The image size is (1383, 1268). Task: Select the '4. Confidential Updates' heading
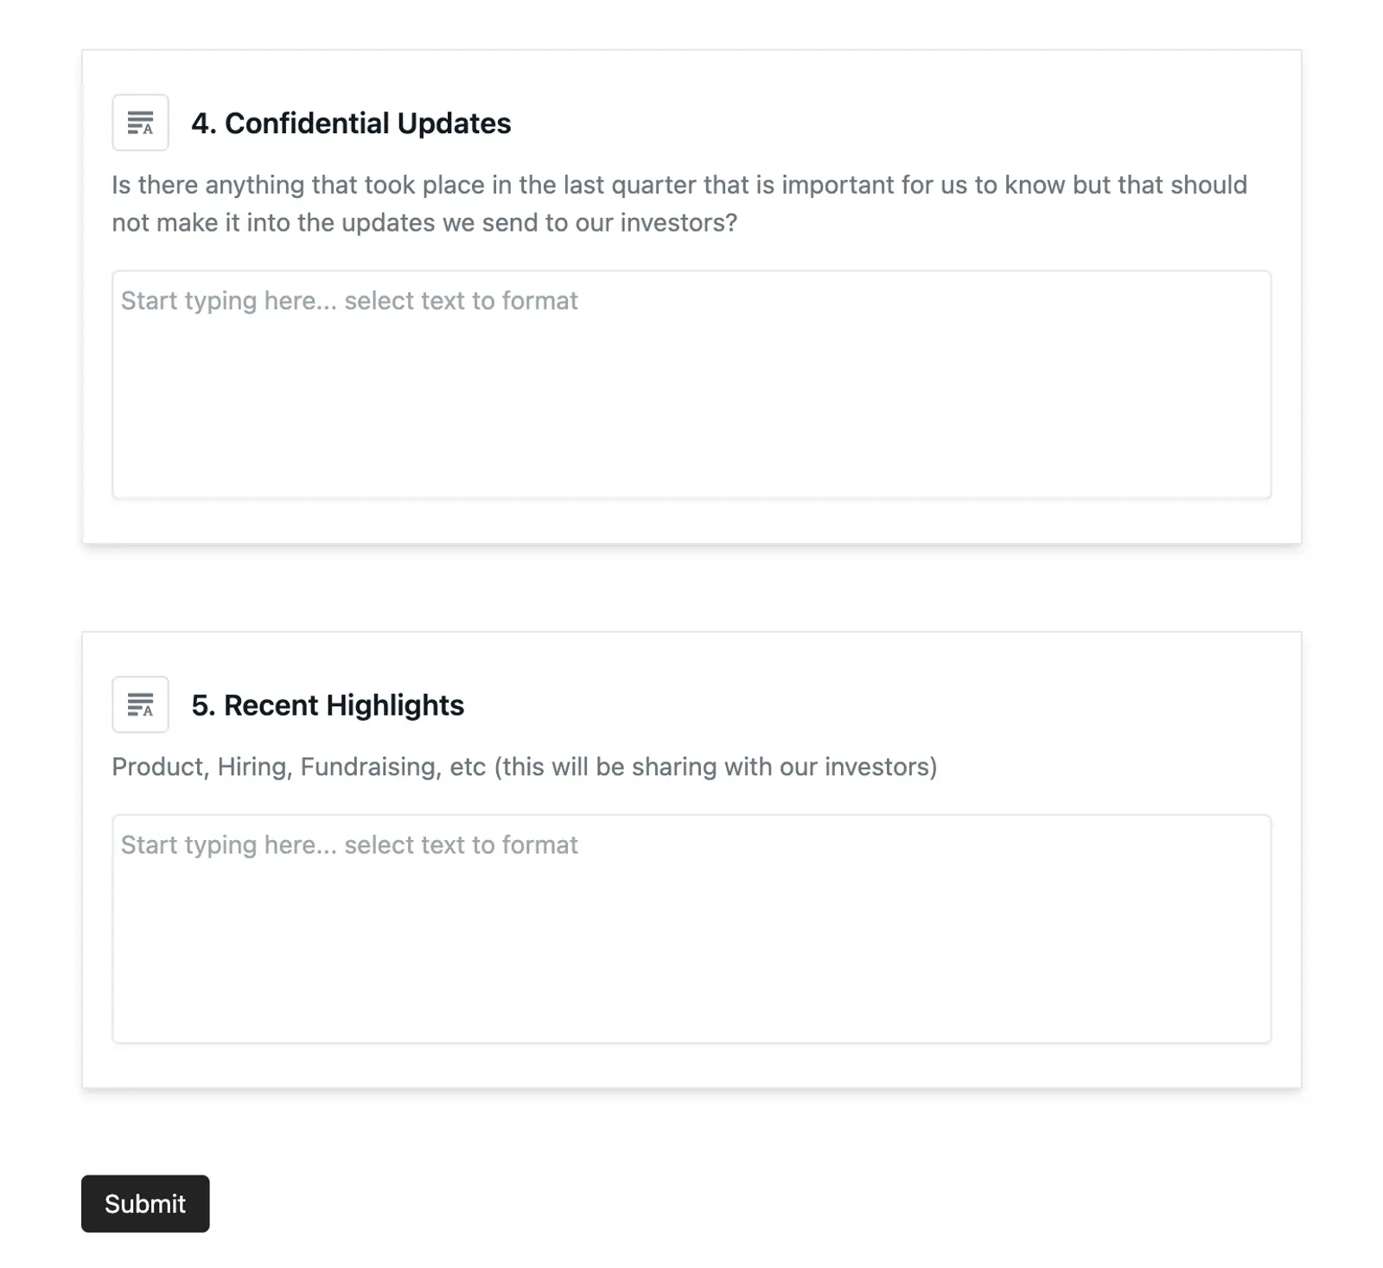click(351, 123)
